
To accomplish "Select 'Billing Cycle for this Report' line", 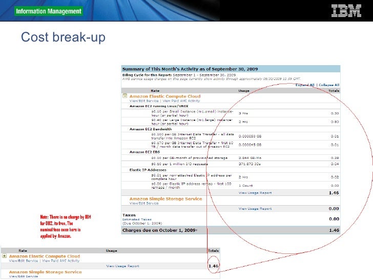I will (x=179, y=75).
